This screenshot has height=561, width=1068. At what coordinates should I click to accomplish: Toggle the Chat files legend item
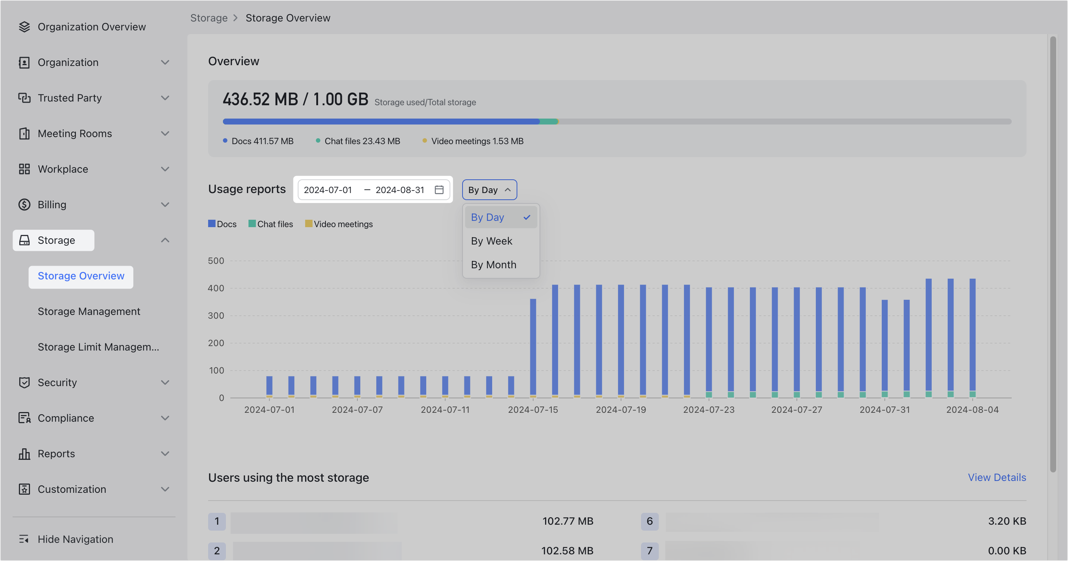point(271,224)
